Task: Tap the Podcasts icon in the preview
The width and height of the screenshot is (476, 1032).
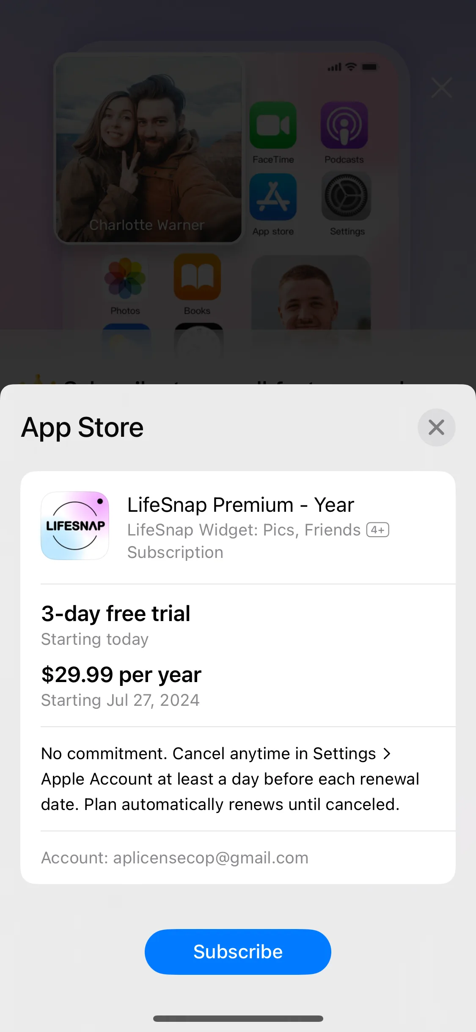Action: 344,125
